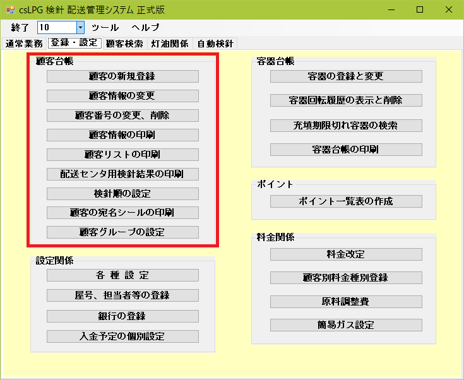Screen dimensions: 464x380
Task: Go to the 自動検針 tab
Action: pos(215,44)
